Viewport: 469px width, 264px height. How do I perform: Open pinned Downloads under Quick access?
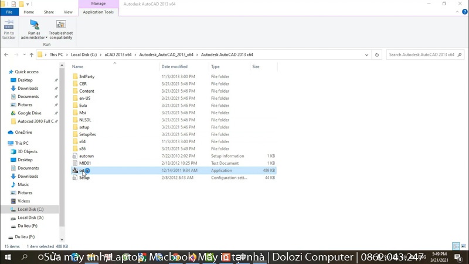click(x=28, y=89)
